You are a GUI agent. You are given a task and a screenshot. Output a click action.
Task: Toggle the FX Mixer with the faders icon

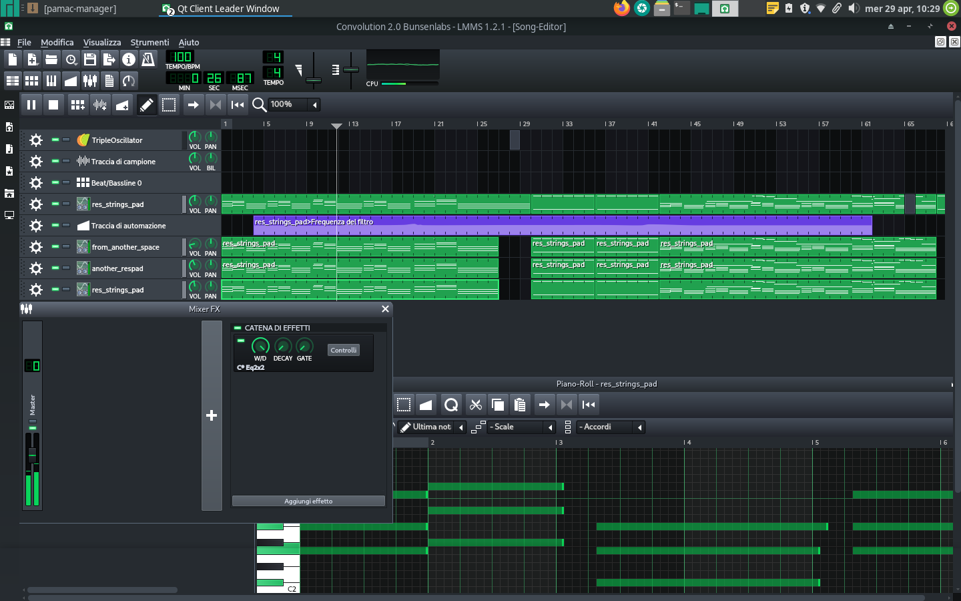(90, 81)
